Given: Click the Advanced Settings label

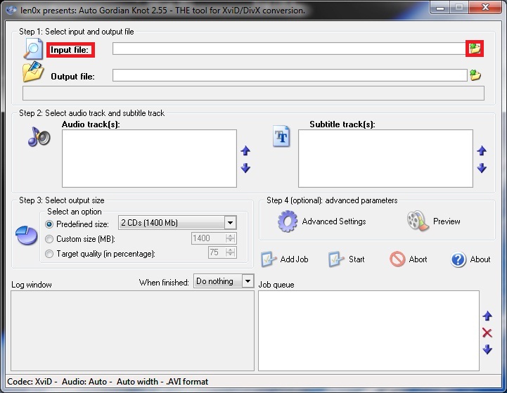Looking at the screenshot, I should (334, 221).
